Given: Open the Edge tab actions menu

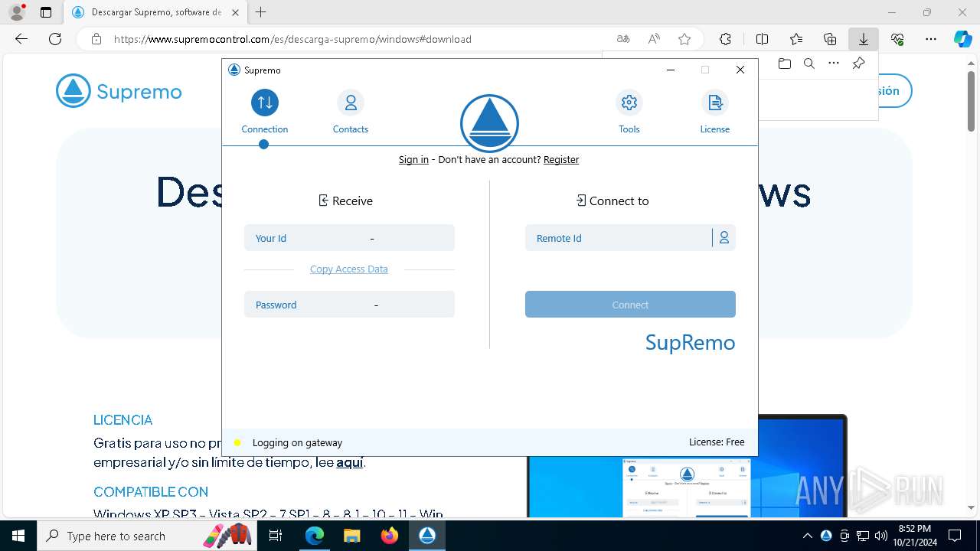Looking at the screenshot, I should tap(46, 12).
